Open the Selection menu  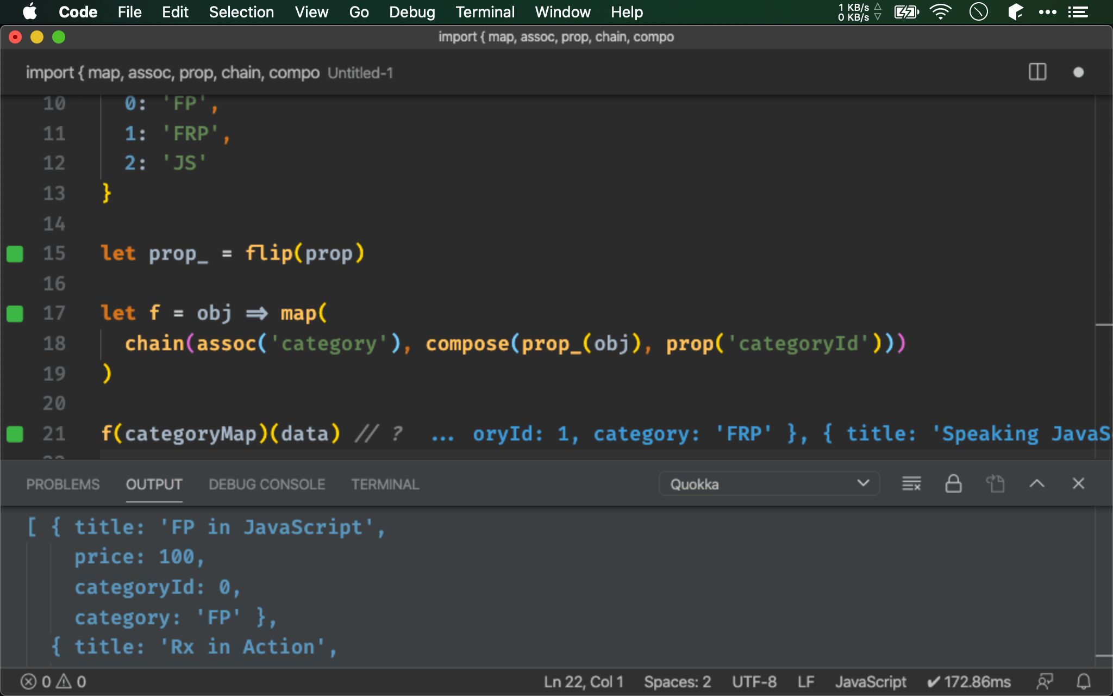[241, 12]
